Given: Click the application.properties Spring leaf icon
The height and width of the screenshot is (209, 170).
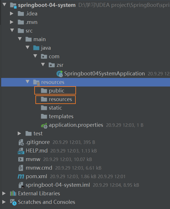Looking at the screenshot, I should (x=44, y=125).
